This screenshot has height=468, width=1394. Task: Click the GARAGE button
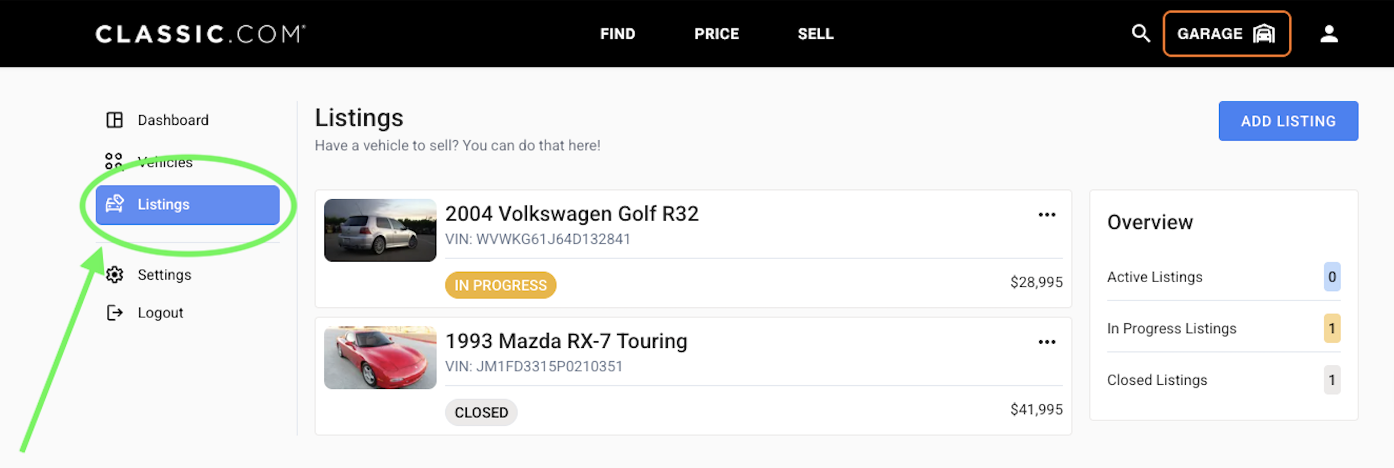pos(1226,34)
